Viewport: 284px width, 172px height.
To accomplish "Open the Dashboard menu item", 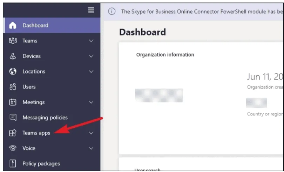I will coord(35,25).
